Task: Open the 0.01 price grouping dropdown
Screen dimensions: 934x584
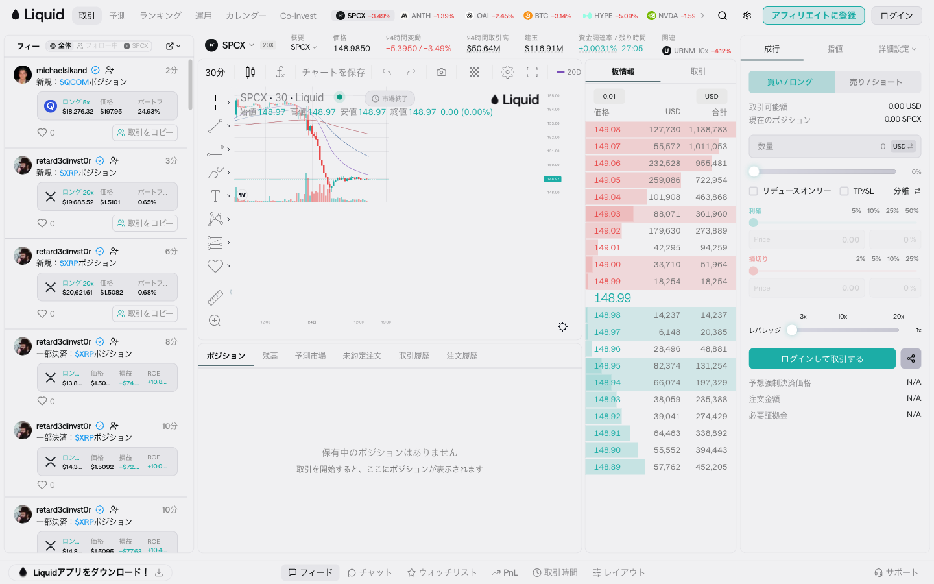Action: click(x=609, y=96)
